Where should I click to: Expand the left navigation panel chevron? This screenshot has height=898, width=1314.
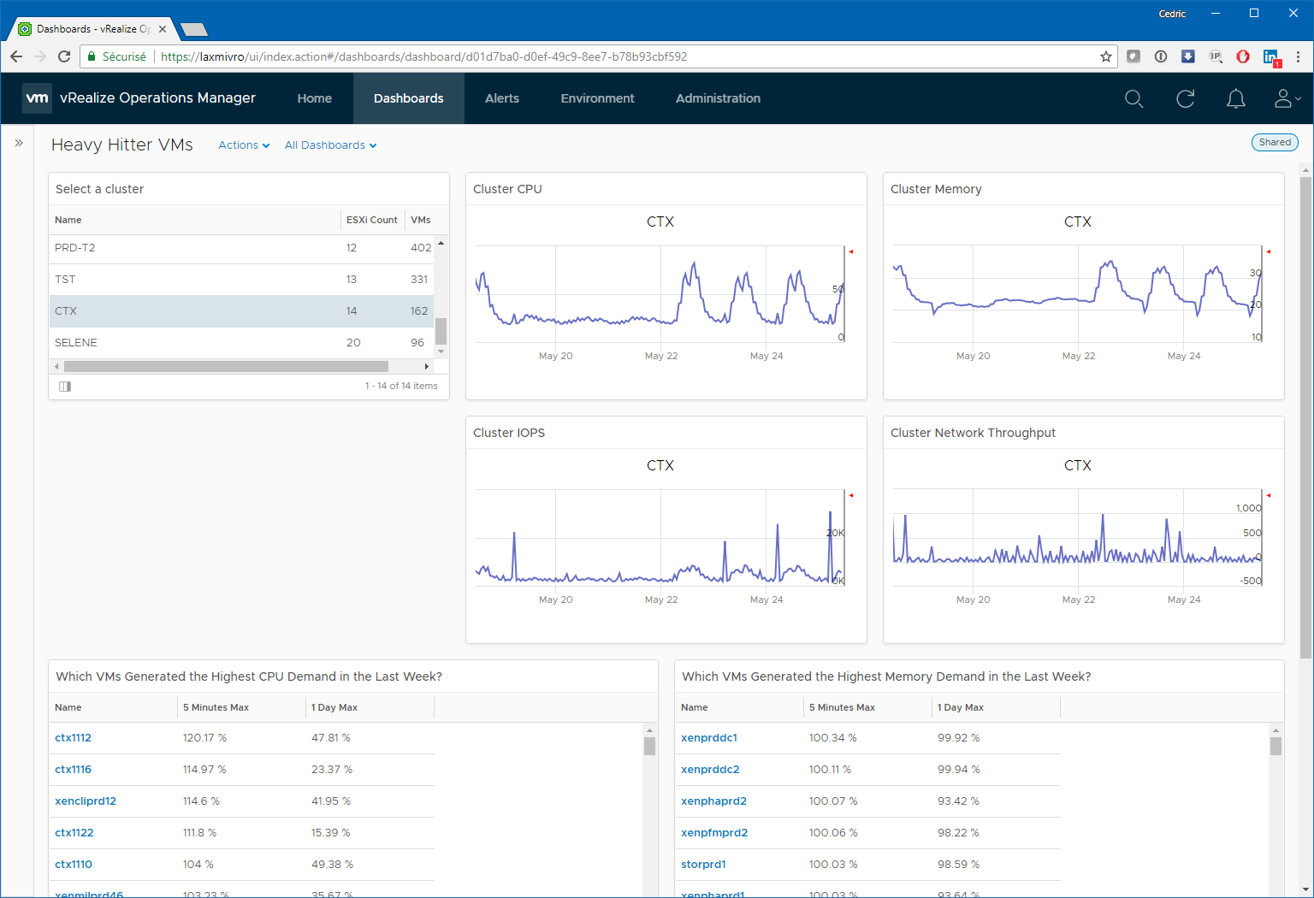[x=19, y=143]
